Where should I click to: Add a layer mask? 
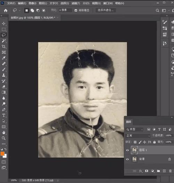147,171
